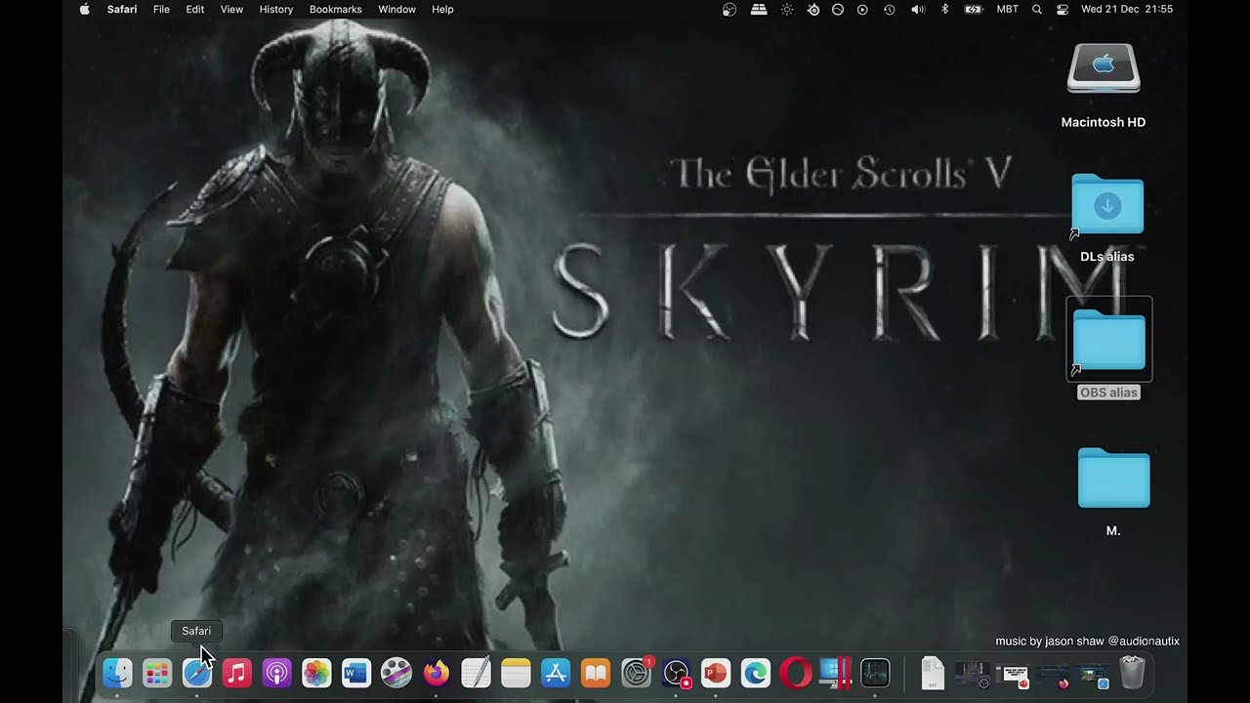Open the Edit menu
1250x703 pixels.
(x=195, y=9)
